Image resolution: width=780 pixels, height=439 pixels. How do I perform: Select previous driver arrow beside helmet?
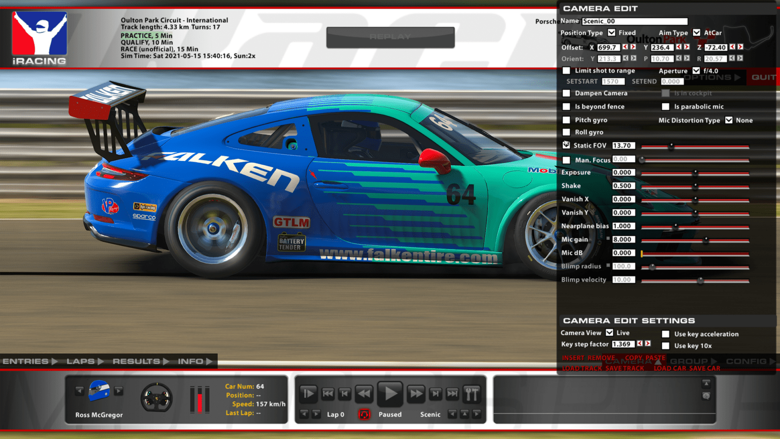pos(80,391)
